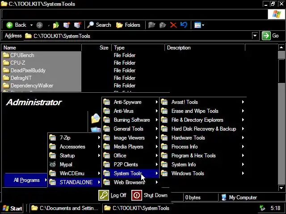Click the Map Network Drive toolbar icon
Image resolution: width=286 pixels, height=214 pixels.
[x=67, y=25]
